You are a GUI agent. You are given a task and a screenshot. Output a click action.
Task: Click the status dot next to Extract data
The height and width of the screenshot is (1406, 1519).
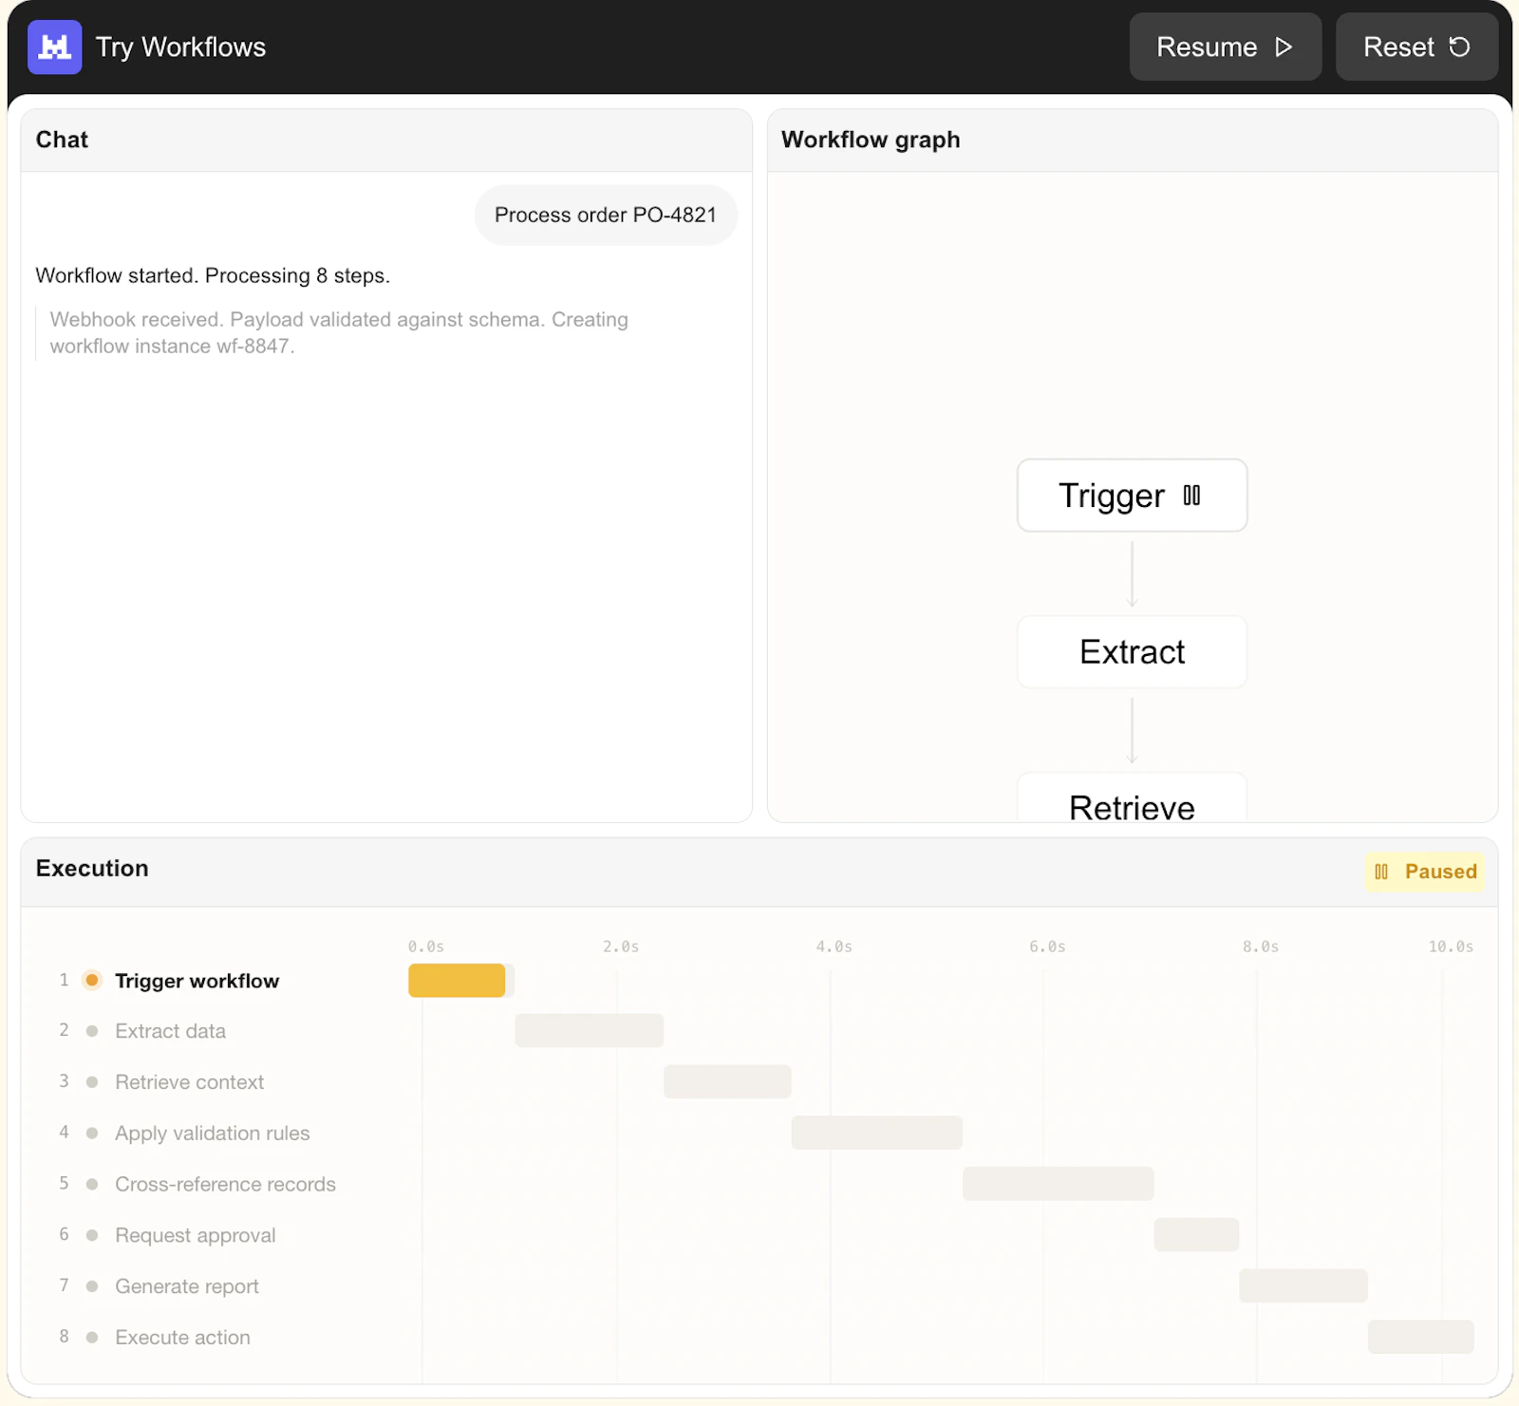point(92,1031)
